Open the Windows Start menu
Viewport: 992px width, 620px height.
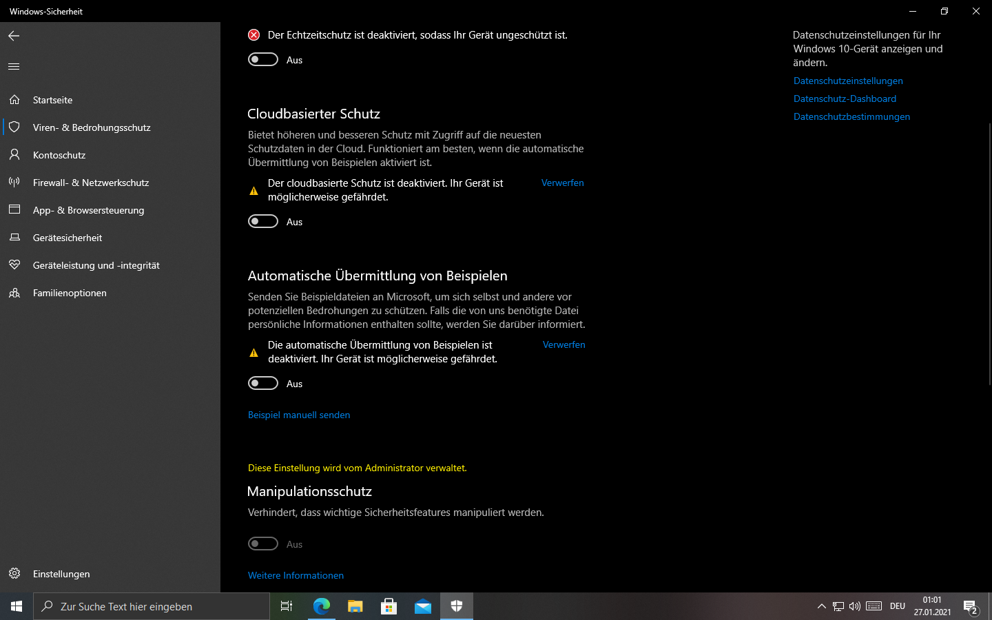click(x=17, y=606)
